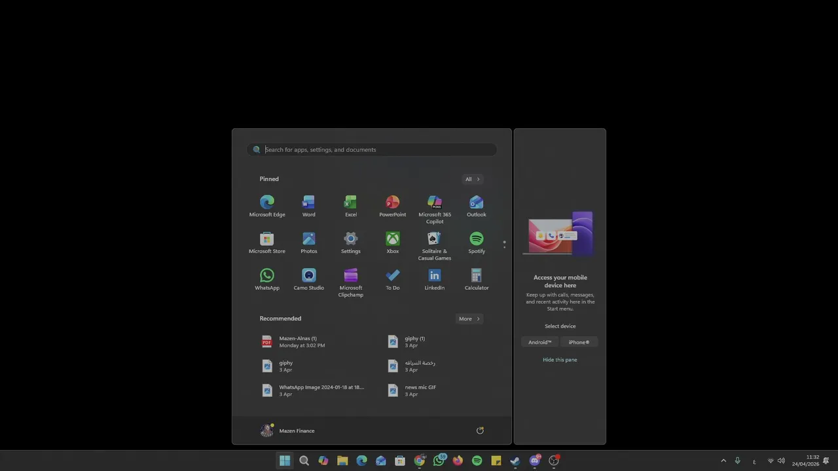Open Microsoft Clipchamp

[x=351, y=283]
